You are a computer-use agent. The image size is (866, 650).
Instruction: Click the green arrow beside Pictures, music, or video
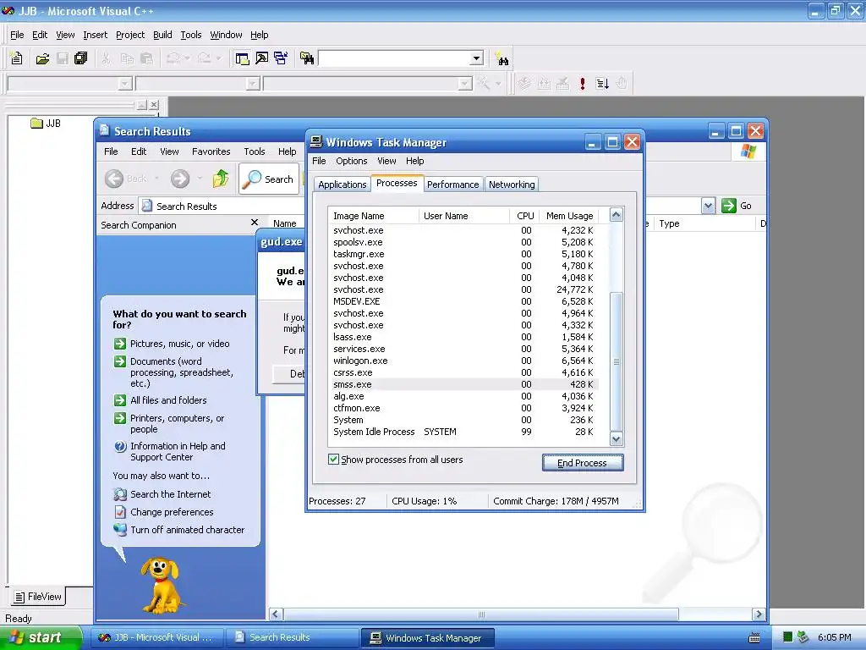[x=120, y=344]
